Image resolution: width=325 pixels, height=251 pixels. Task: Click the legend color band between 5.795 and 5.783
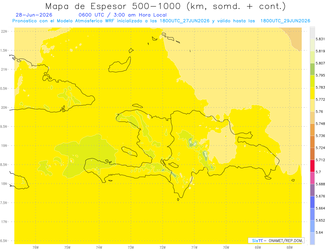[x=312, y=81]
